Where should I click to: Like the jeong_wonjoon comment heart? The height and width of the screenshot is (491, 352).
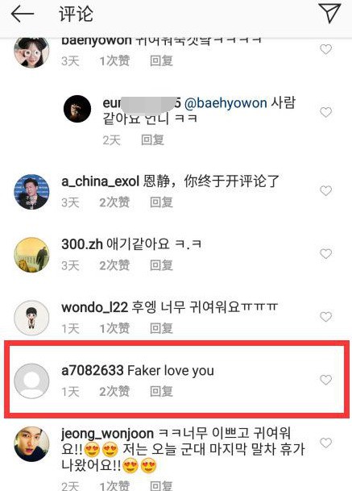pos(325,443)
